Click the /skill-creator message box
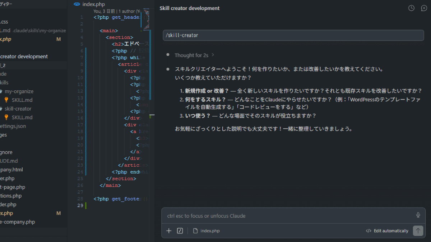Viewport: 431px width, 242px height. (x=293, y=35)
